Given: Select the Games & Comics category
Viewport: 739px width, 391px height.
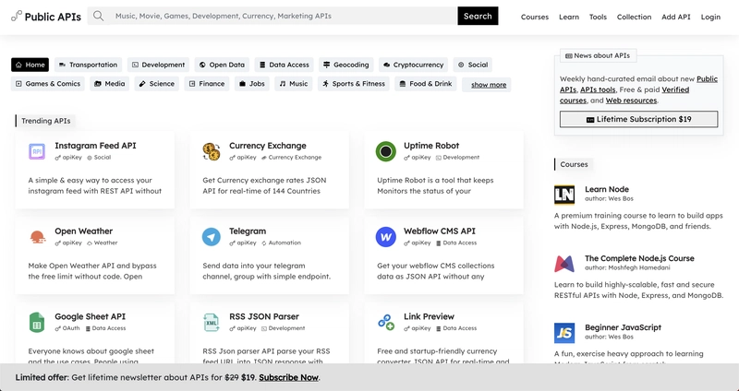Looking at the screenshot, I should point(48,84).
